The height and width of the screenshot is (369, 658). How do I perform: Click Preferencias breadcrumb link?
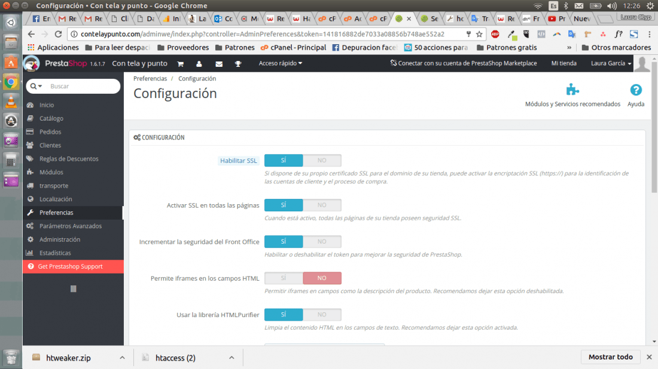pos(150,78)
